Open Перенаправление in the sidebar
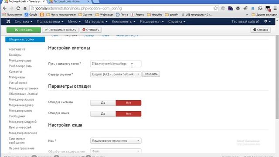The height and width of the screenshot is (157, 279). click(x=21, y=148)
